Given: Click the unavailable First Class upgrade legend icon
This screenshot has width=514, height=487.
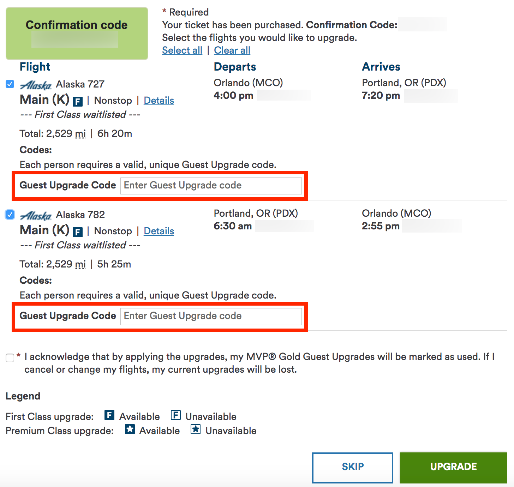Looking at the screenshot, I should coord(175,415).
